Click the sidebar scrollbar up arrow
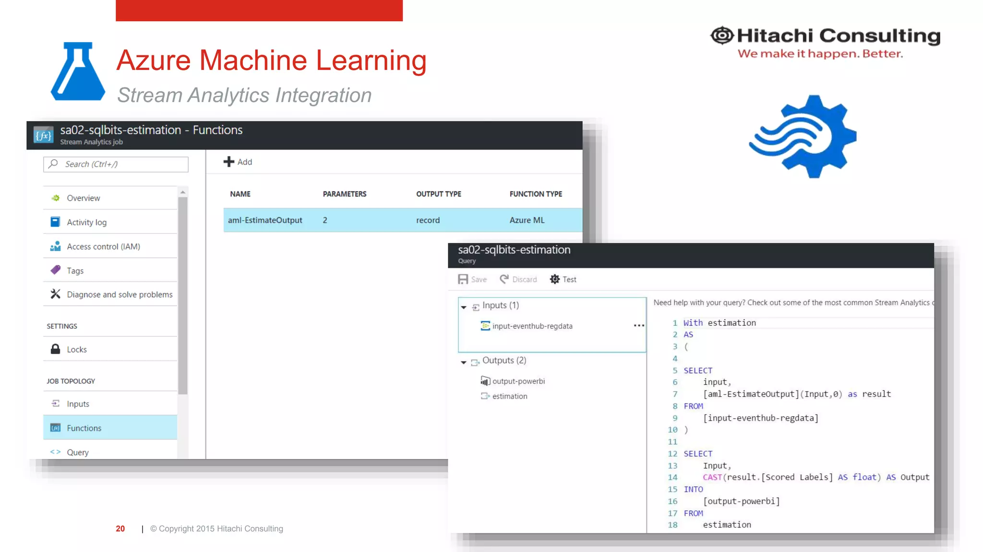The width and height of the screenshot is (983, 552). tap(182, 192)
